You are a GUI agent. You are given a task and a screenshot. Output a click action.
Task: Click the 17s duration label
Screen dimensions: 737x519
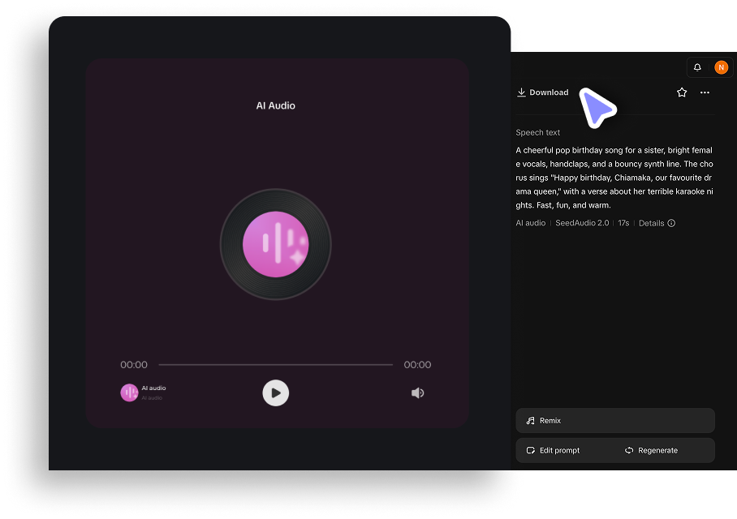pyautogui.click(x=623, y=223)
